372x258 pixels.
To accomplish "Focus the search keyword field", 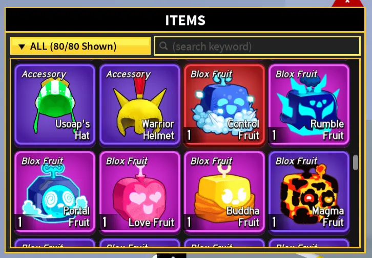I will click(x=257, y=46).
